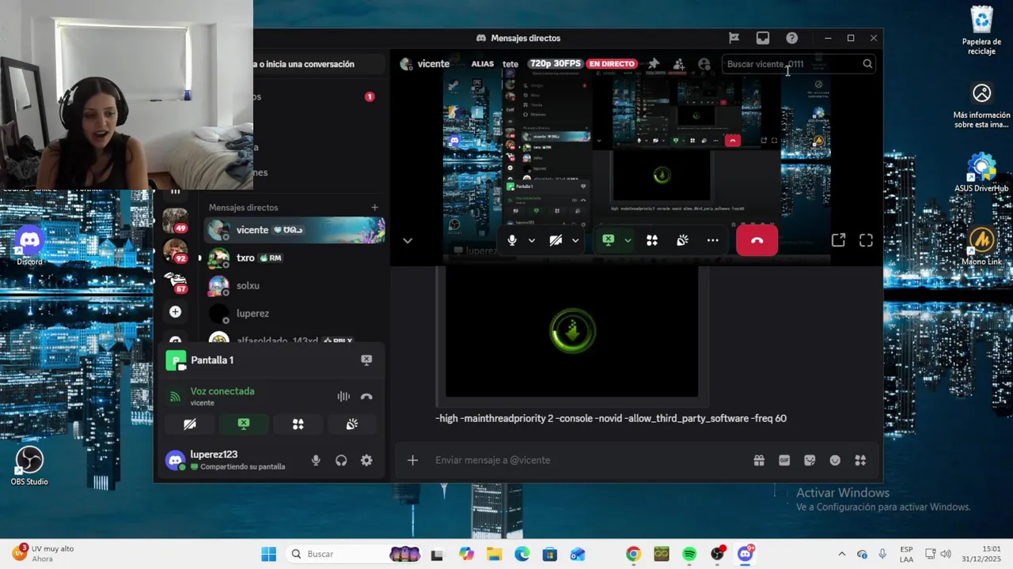Open activities icon in call control bar
This screenshot has height=569, width=1013.
click(x=652, y=240)
